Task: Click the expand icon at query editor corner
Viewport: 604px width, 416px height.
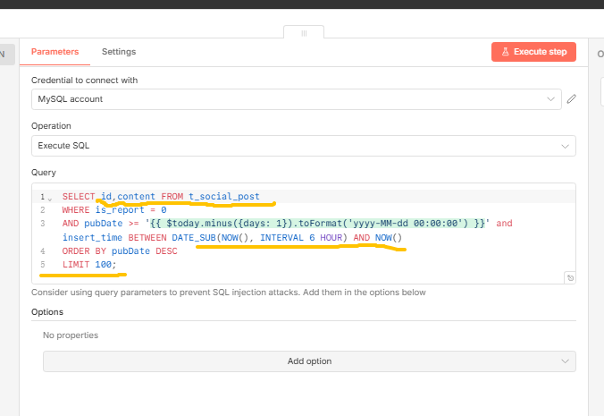Action: pos(570,277)
